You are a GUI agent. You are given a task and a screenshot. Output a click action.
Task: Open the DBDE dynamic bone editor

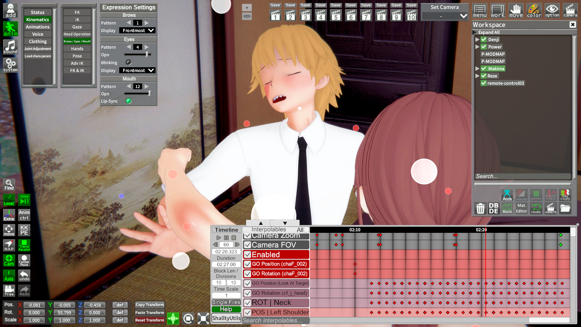click(x=494, y=208)
